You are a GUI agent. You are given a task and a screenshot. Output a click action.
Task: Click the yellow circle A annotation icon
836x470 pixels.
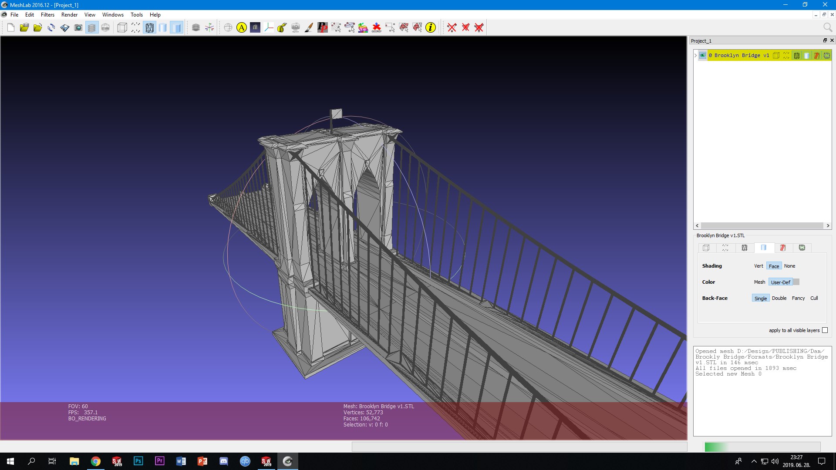(x=242, y=28)
